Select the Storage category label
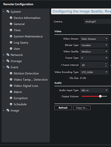This screenshot has height=147, width=111. (x=16, y=61)
